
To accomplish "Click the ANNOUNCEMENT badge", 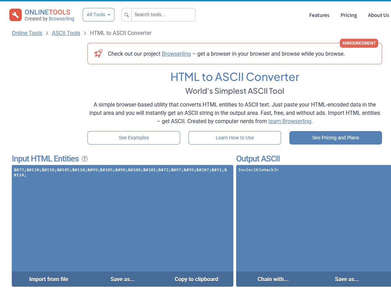I will click(x=359, y=43).
